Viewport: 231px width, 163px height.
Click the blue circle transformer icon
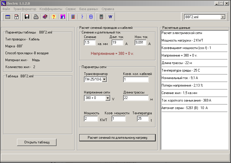coord(91,17)
